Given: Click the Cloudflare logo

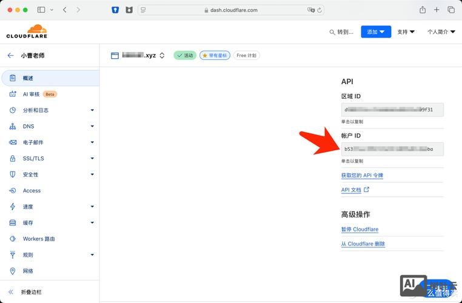Looking at the screenshot, I should (27, 32).
